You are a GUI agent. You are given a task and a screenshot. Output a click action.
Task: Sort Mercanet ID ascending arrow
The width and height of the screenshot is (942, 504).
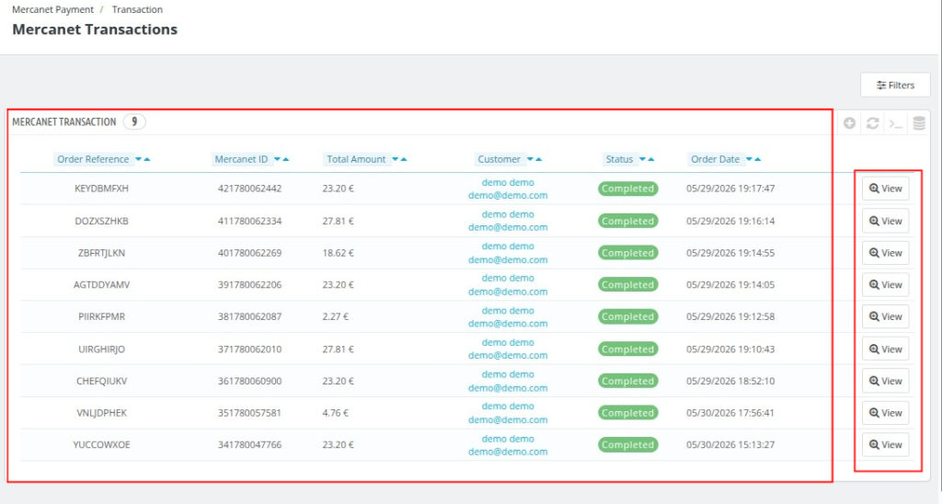point(286,159)
